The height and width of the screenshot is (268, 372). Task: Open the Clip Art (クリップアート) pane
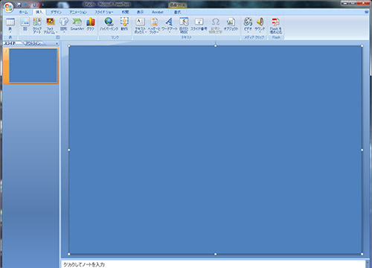coord(37,25)
